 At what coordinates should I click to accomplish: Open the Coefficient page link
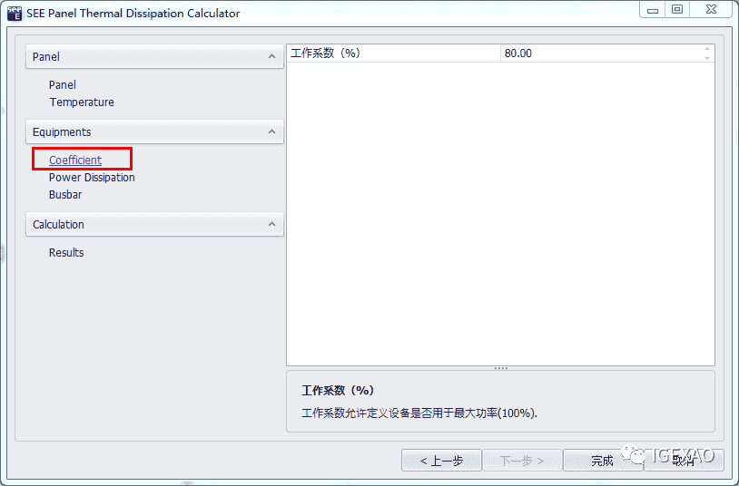pyautogui.click(x=75, y=160)
